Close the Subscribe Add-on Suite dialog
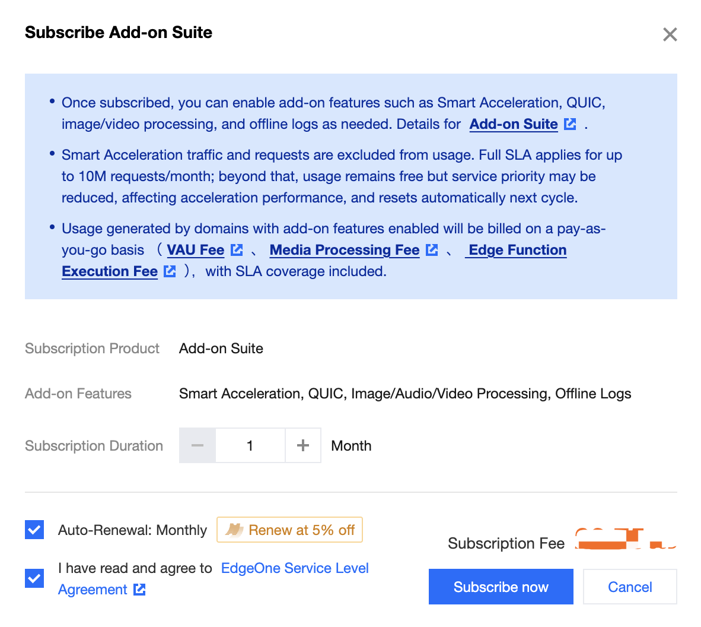The height and width of the screenshot is (627, 701). pyautogui.click(x=670, y=34)
